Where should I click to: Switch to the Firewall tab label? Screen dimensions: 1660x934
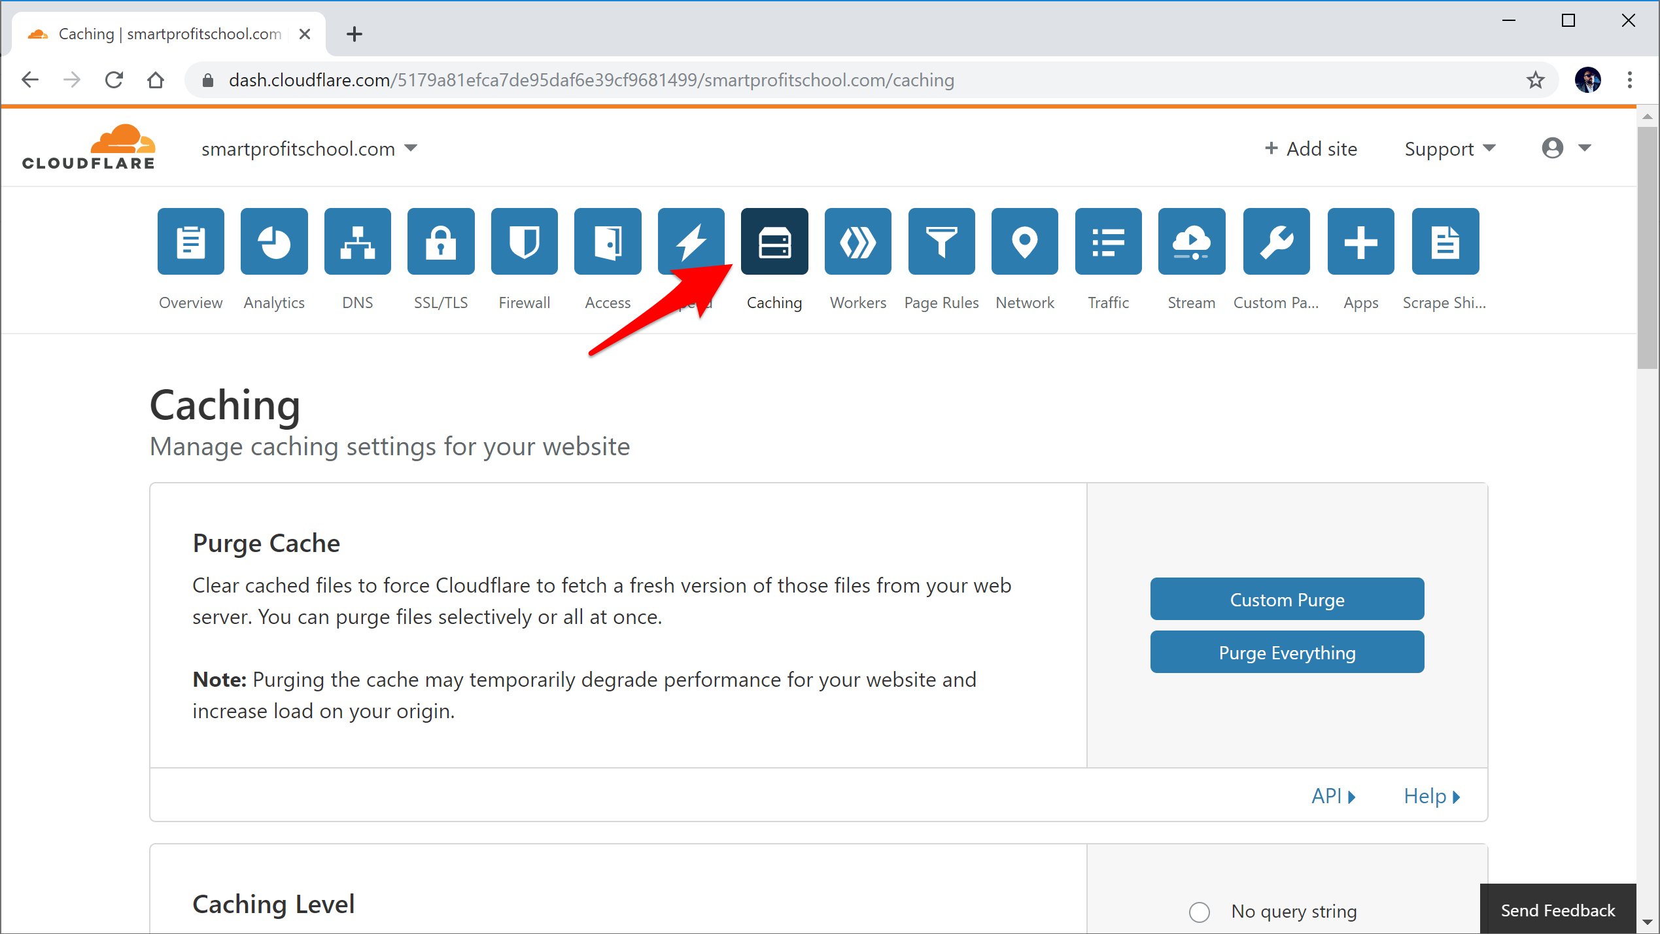pos(525,303)
